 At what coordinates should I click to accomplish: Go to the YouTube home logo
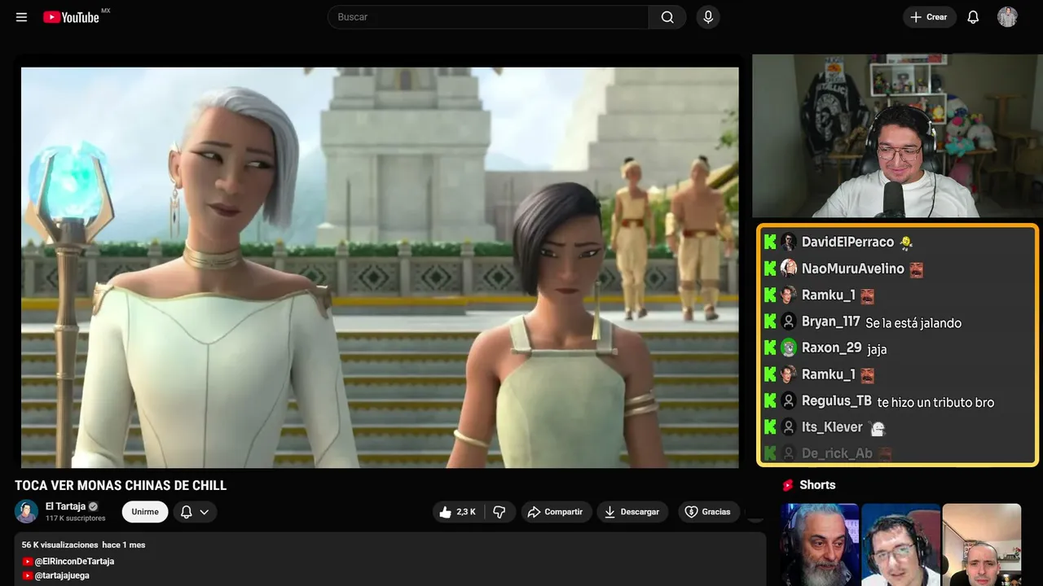pyautogui.click(x=71, y=17)
